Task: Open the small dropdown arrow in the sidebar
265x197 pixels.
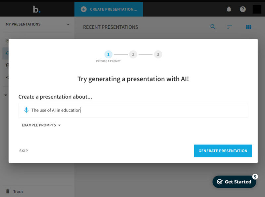Action: pos(5,95)
